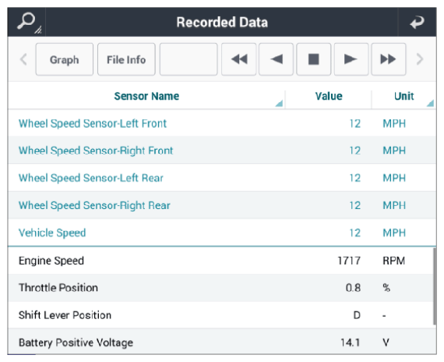Image resolution: width=444 pixels, height=362 pixels.
Task: Open File Info
Action: tap(126, 59)
